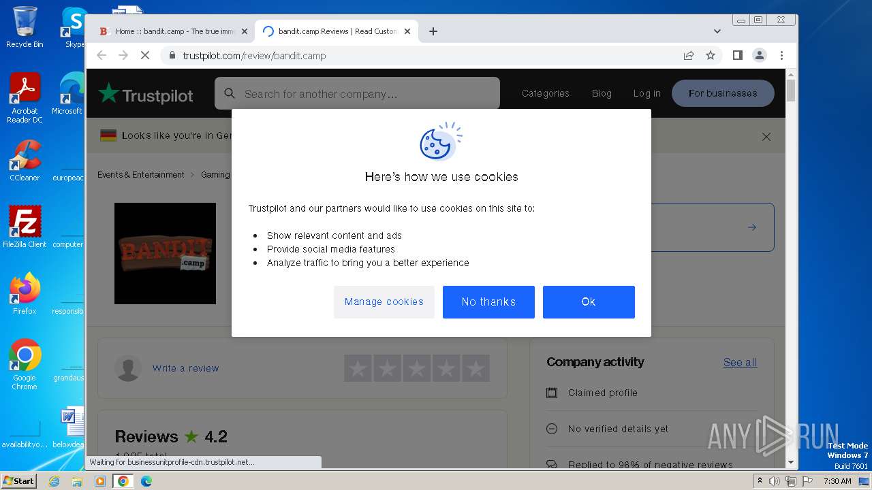Expand the tab search dropdown arrow
The image size is (872, 490).
coord(717,31)
